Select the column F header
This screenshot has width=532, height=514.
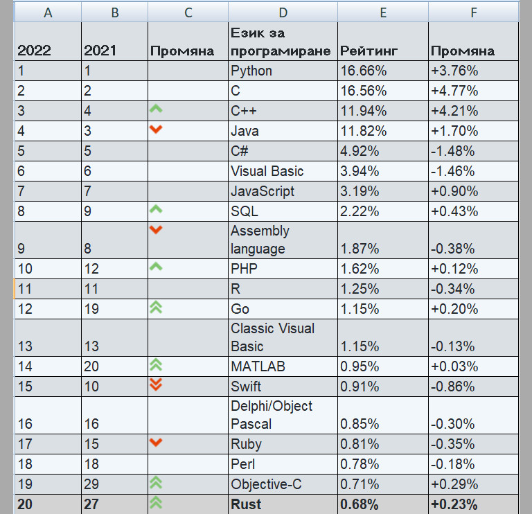pos(473,12)
